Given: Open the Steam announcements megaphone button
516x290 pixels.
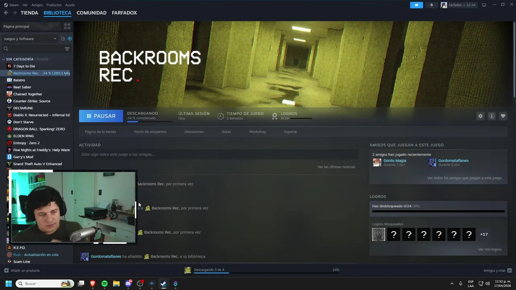Looking at the screenshot, I should 416,5.
